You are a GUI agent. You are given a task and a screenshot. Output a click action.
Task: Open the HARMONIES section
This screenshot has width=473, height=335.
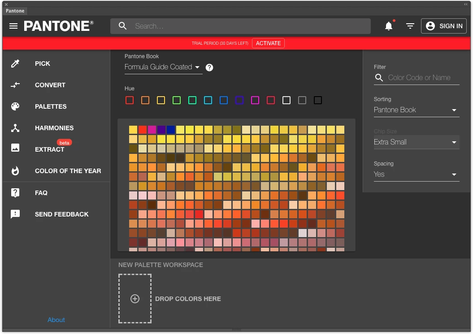click(x=54, y=128)
